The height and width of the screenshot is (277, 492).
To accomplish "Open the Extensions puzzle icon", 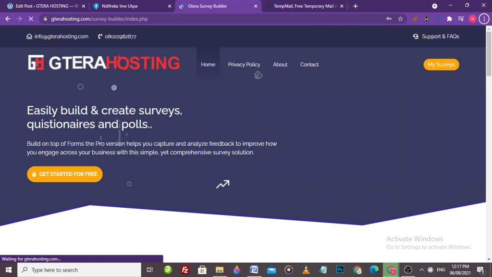I will click(449, 19).
